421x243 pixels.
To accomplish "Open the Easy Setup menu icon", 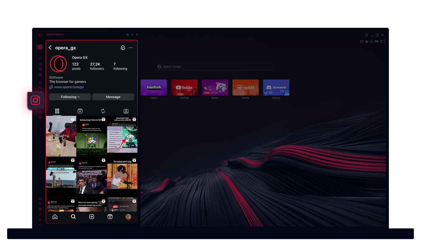I will pyautogui.click(x=381, y=41).
